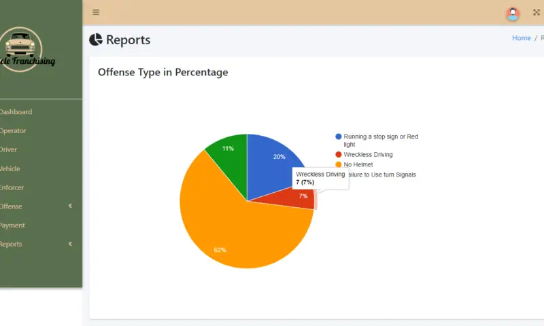The image size is (544, 326).
Task: Click the Reports pie chart icon
Action: point(96,40)
